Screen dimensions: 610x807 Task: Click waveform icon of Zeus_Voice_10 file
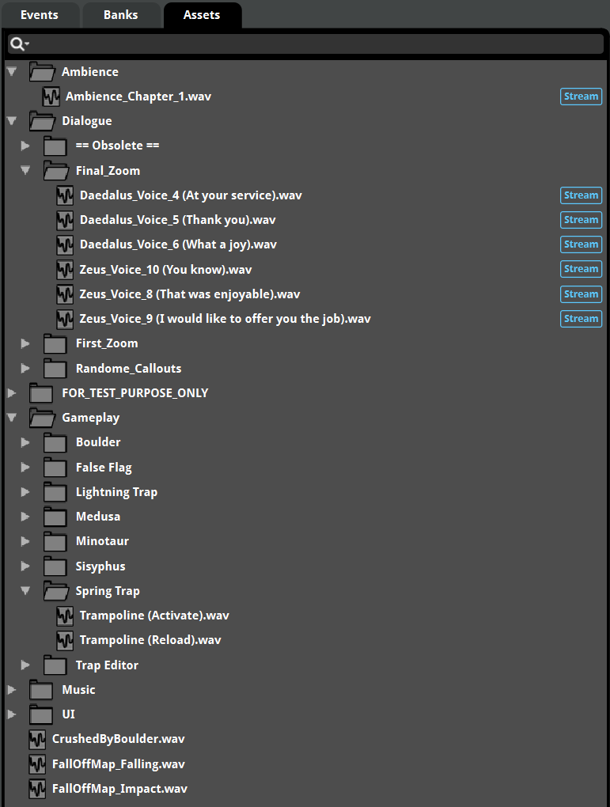(65, 269)
